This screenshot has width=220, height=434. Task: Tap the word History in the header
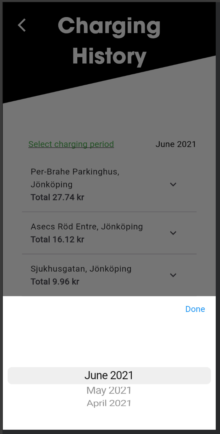point(109,56)
